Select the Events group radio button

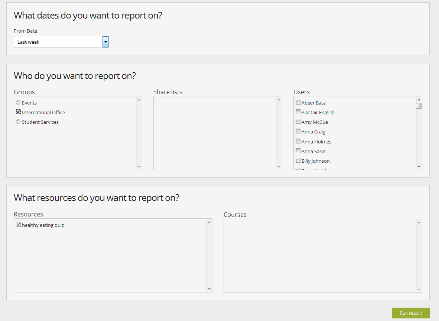[x=18, y=103]
